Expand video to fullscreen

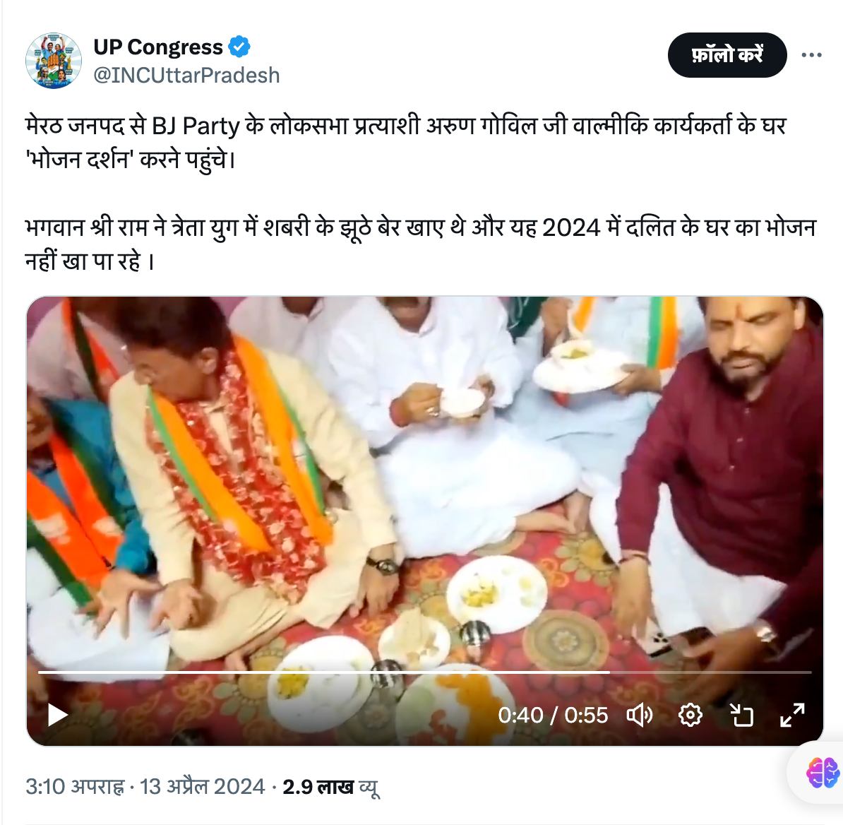pyautogui.click(x=792, y=716)
